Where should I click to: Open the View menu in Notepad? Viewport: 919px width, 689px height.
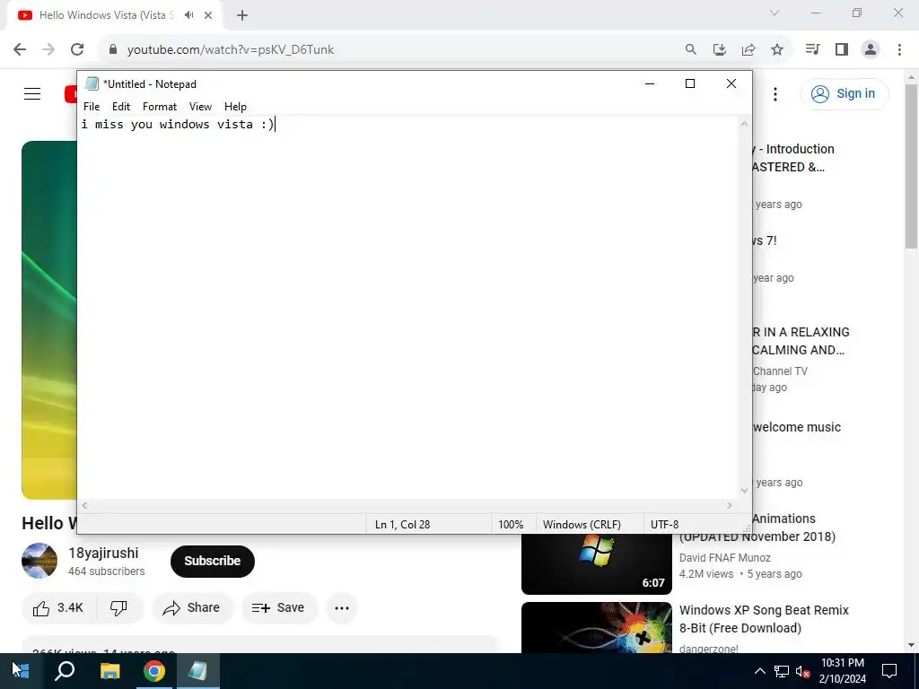[x=200, y=107]
